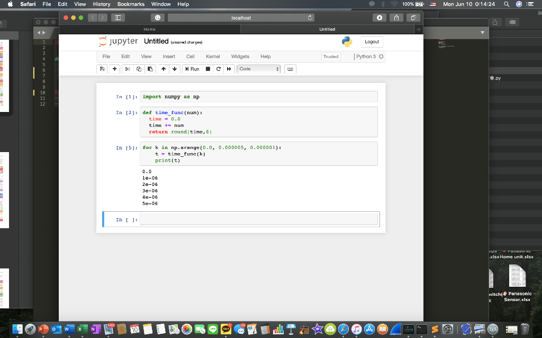
Task: Run the selected cell
Action: click(x=192, y=69)
